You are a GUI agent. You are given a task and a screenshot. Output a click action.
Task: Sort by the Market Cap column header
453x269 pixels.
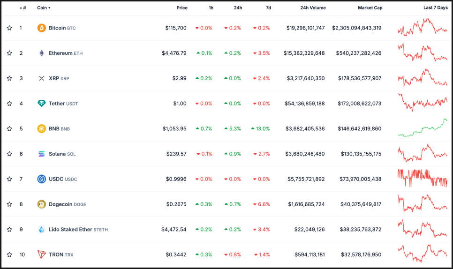(x=370, y=8)
